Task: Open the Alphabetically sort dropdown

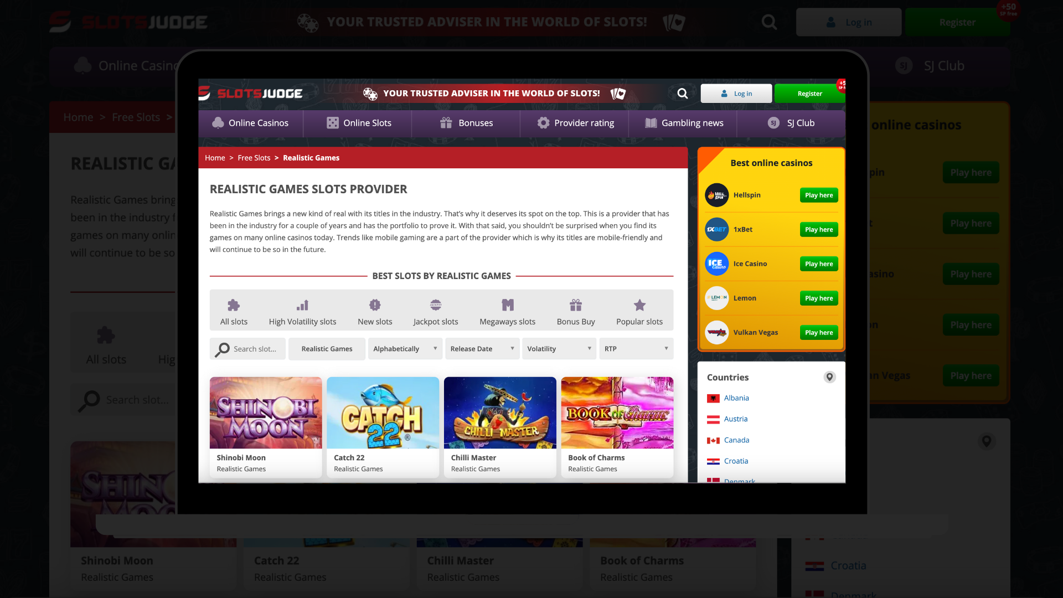Action: coord(405,349)
